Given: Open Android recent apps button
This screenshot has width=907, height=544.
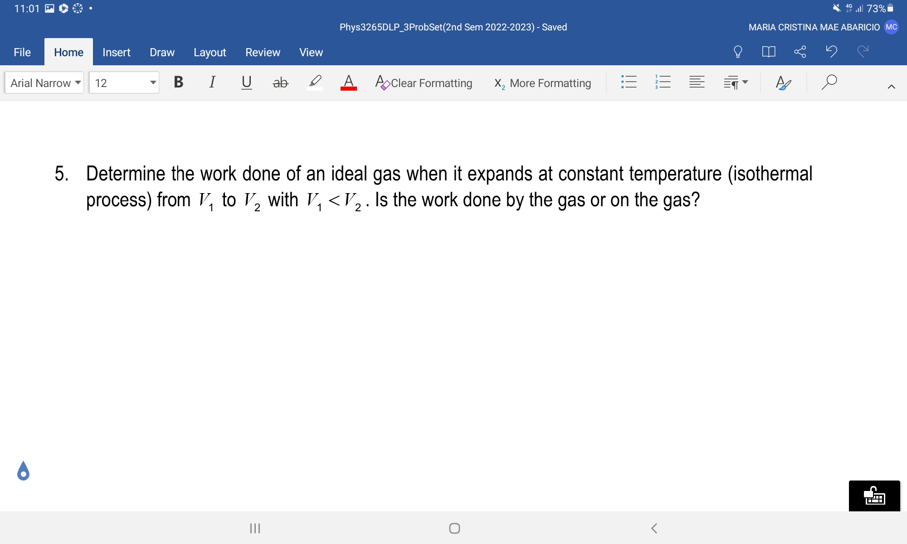Looking at the screenshot, I should tap(255, 528).
